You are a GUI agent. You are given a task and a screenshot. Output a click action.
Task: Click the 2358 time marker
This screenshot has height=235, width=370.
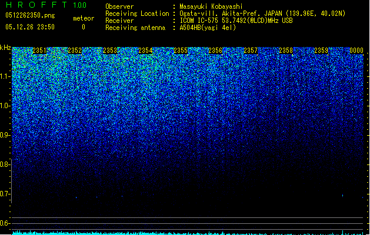click(x=286, y=51)
